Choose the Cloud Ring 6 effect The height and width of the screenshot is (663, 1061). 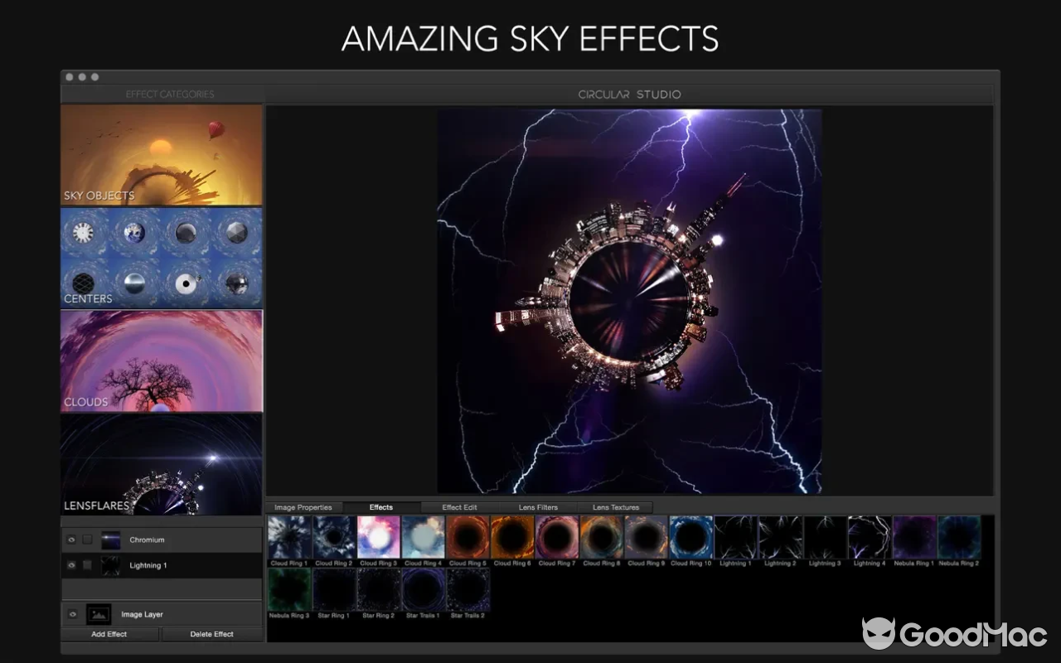tap(512, 537)
